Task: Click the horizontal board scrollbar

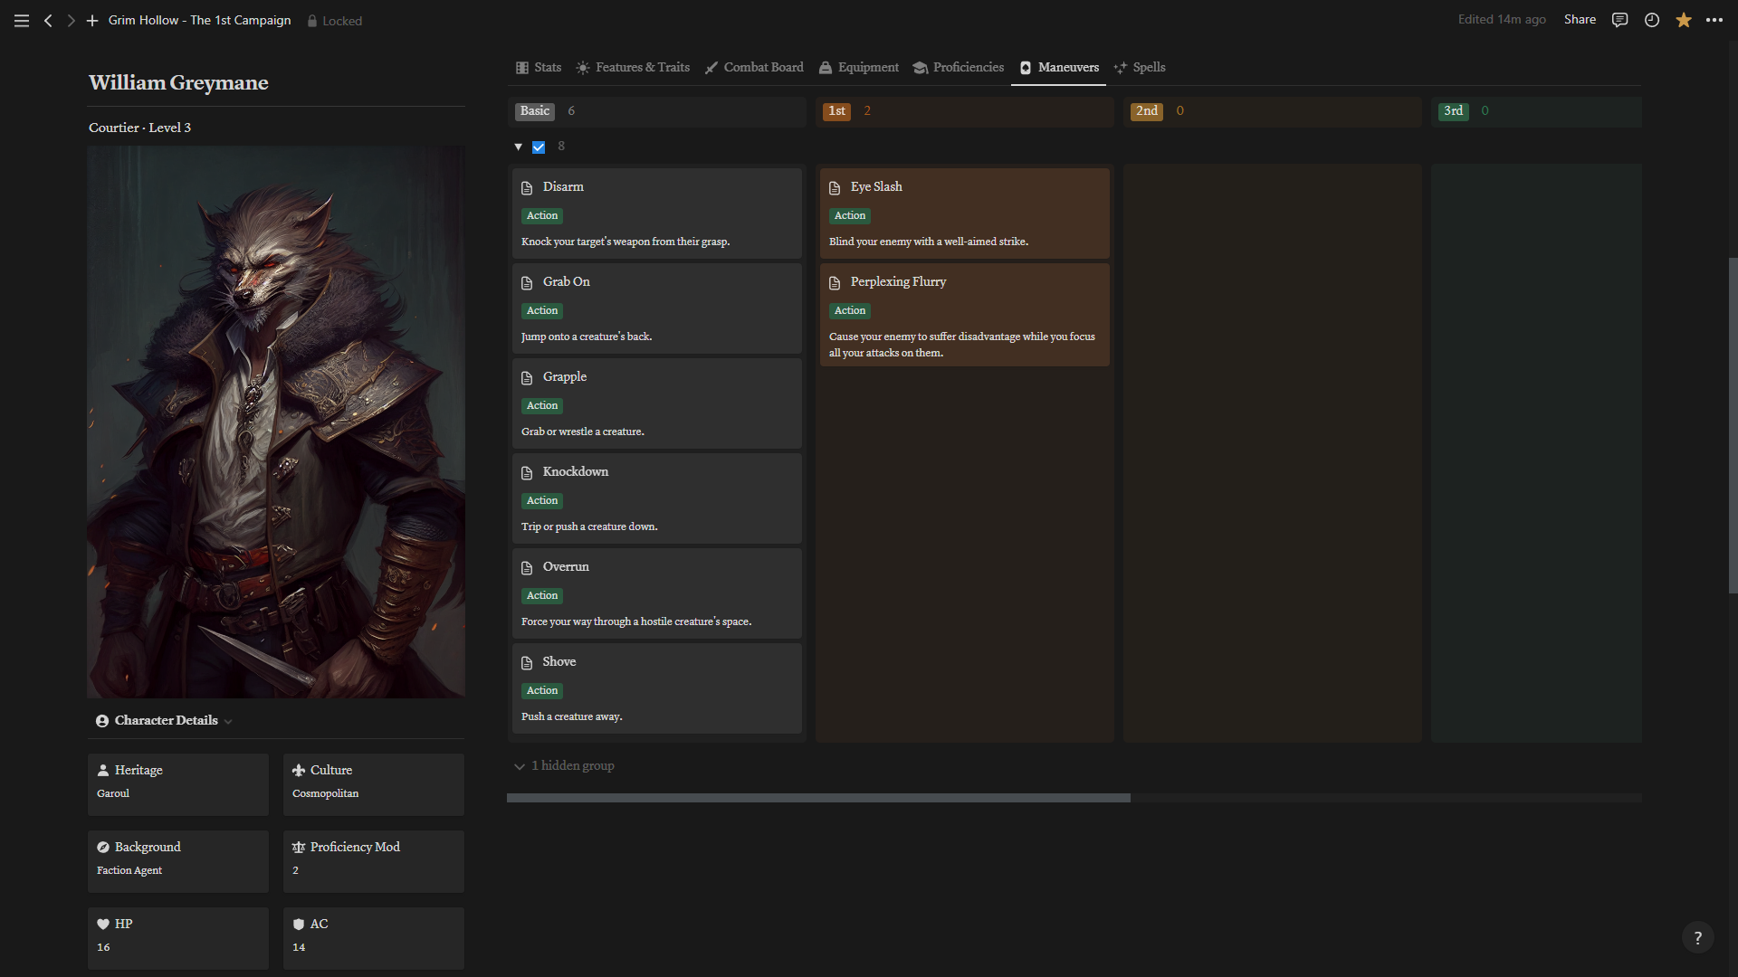Action: coord(818,798)
